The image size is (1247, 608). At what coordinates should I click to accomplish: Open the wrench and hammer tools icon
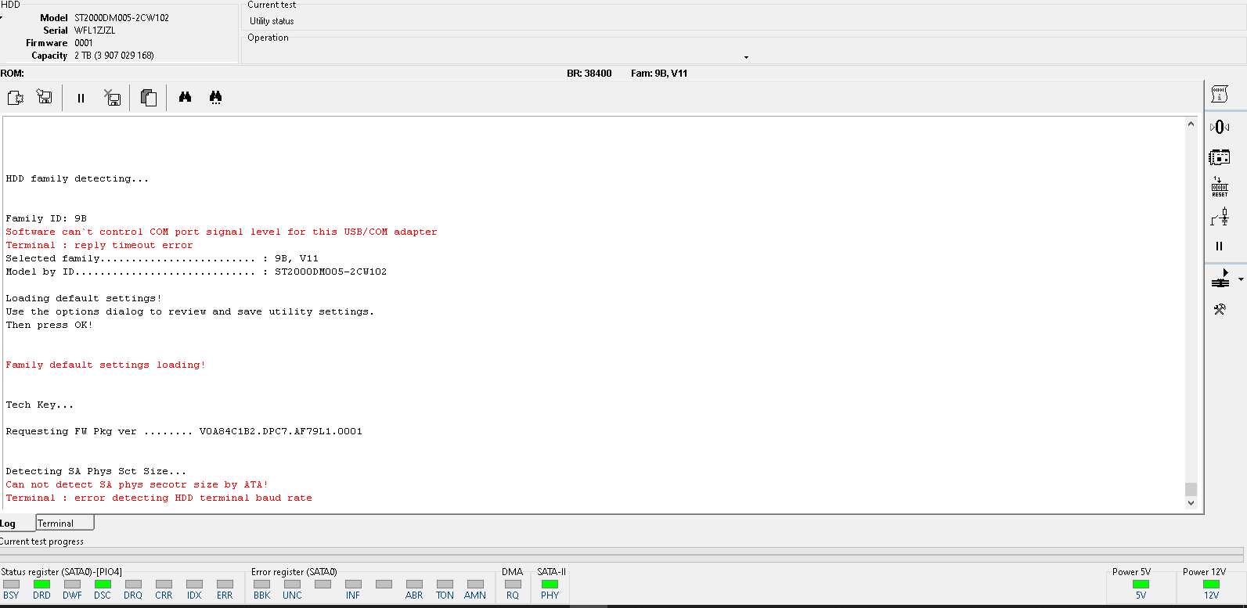(1220, 309)
